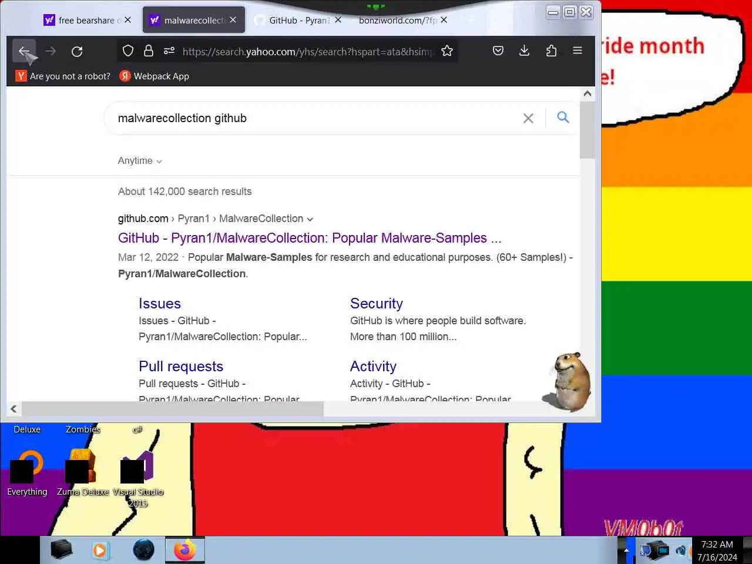Close the malwarecollection tab

tap(233, 20)
